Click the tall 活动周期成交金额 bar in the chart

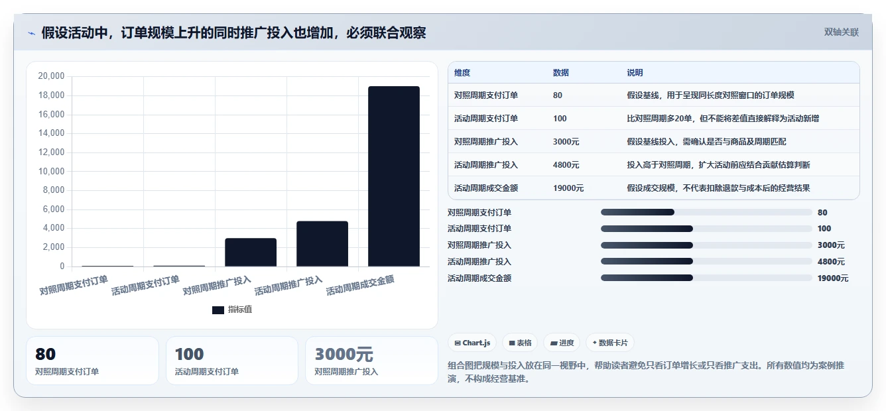(394, 176)
